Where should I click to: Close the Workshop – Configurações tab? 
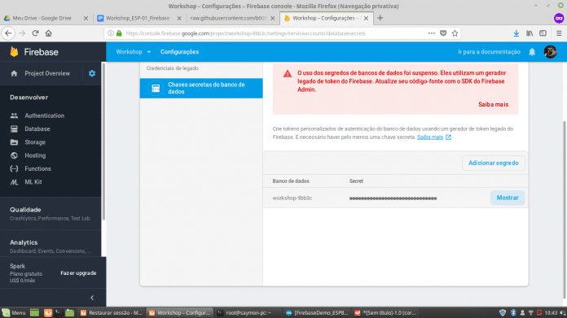[366, 18]
